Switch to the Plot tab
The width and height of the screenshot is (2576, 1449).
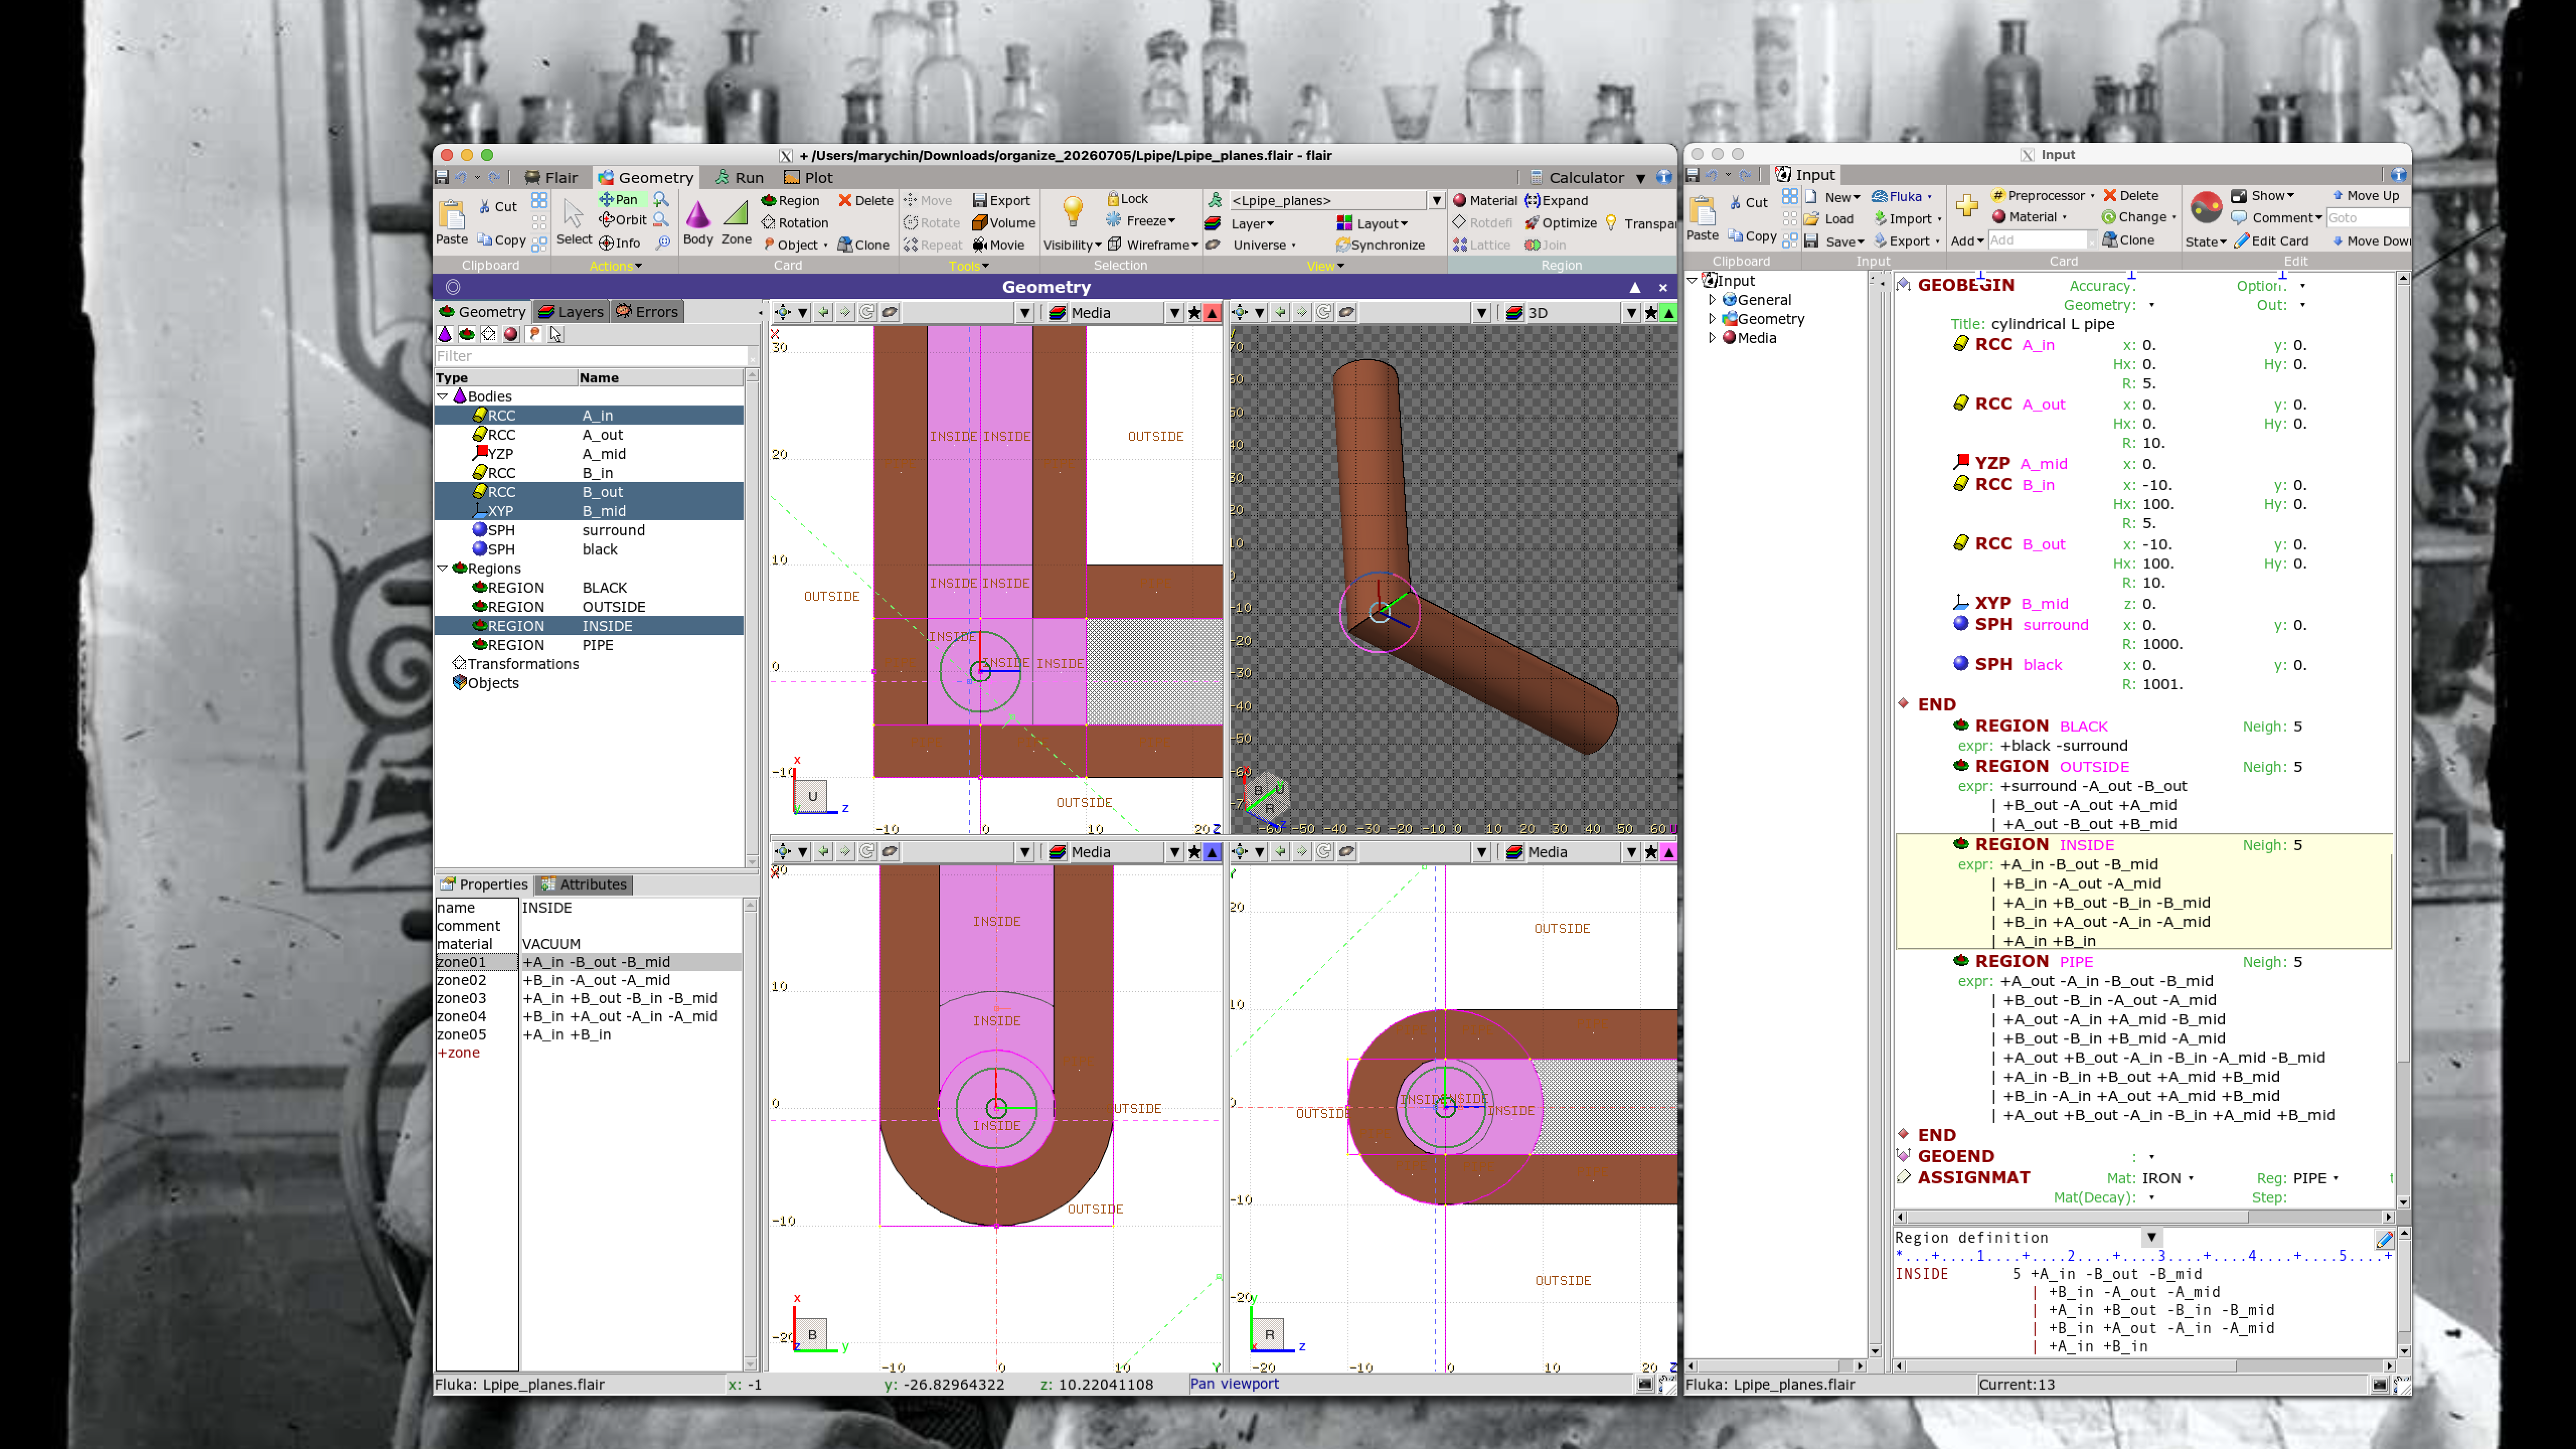[808, 178]
